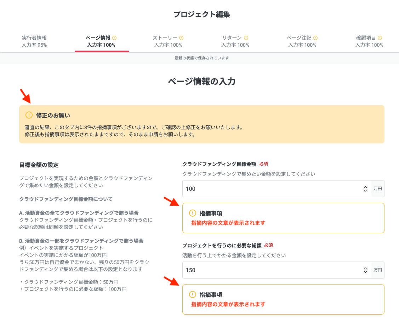Click the 最新の状態で保存されています status text
399x321 pixels.
(201, 58)
